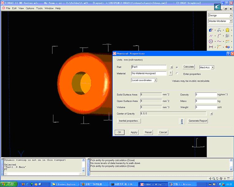The width and height of the screenshot is (234, 187).
Task: Click the Density input field
Action: click(x=206, y=95)
